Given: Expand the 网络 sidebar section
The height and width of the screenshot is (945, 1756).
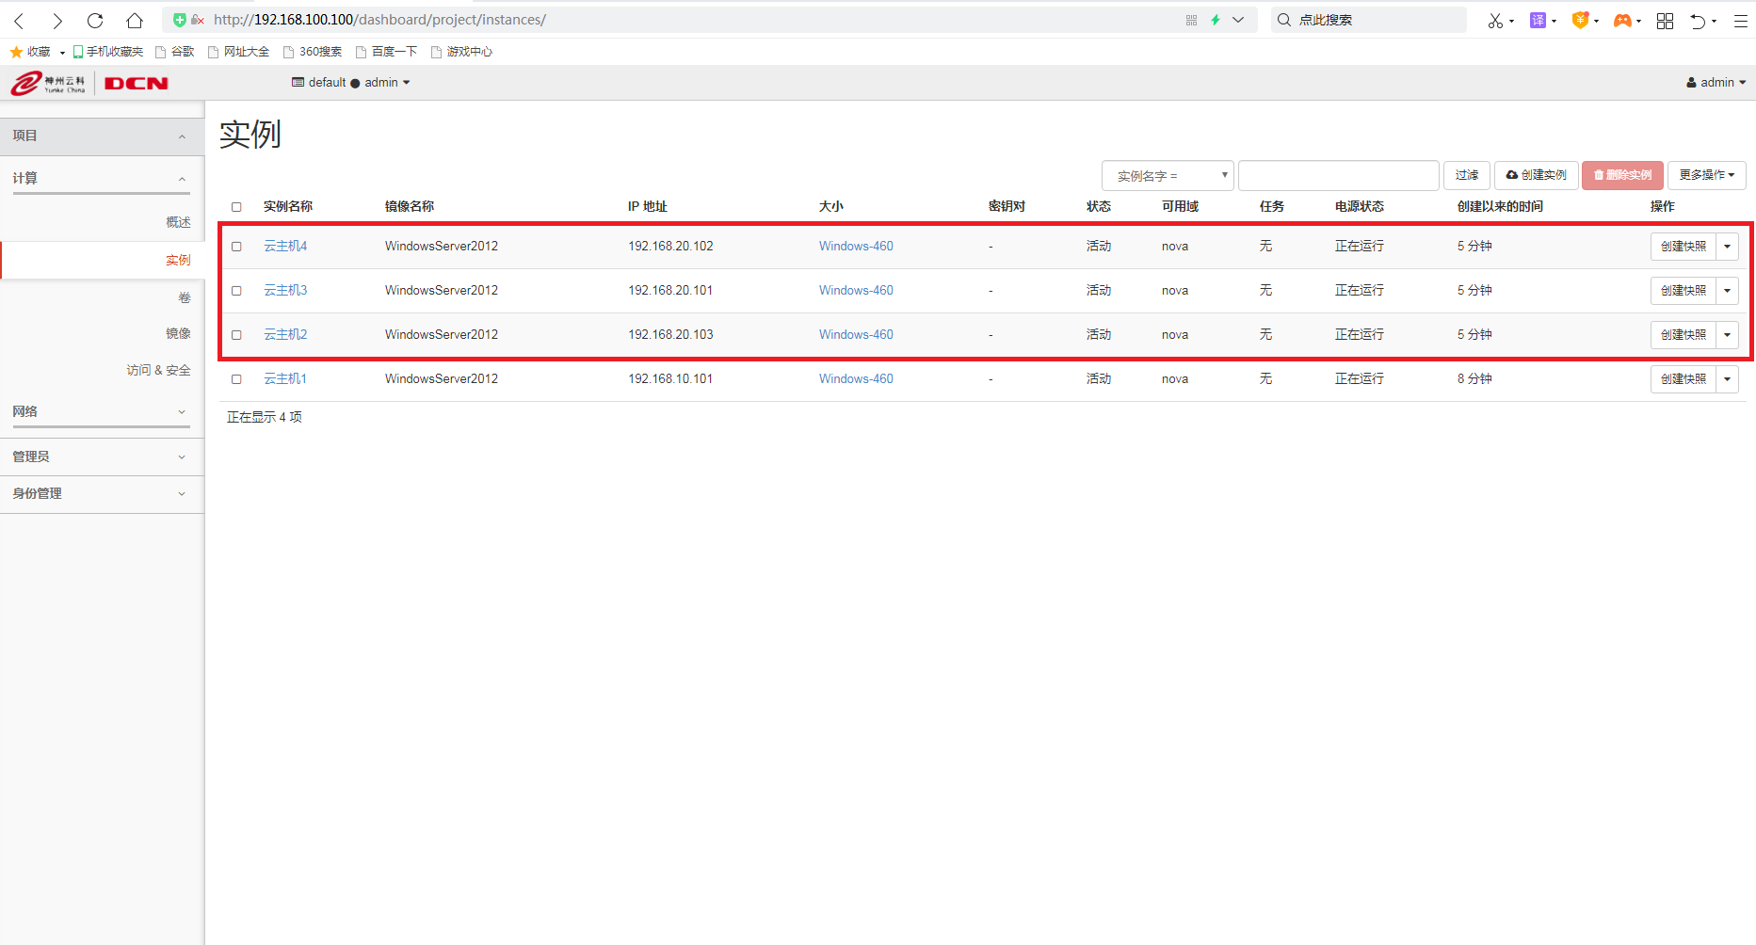Looking at the screenshot, I should pyautogui.click(x=102, y=412).
